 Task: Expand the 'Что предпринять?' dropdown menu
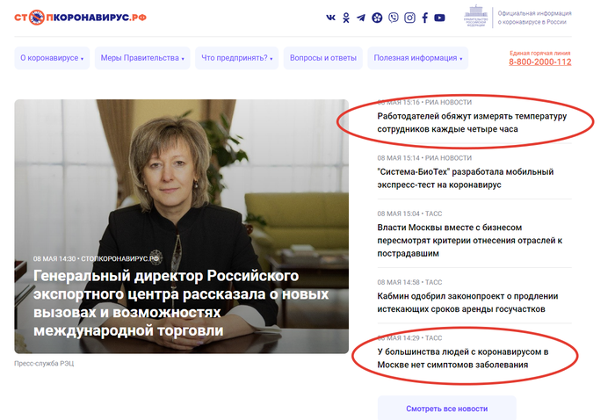tap(237, 58)
